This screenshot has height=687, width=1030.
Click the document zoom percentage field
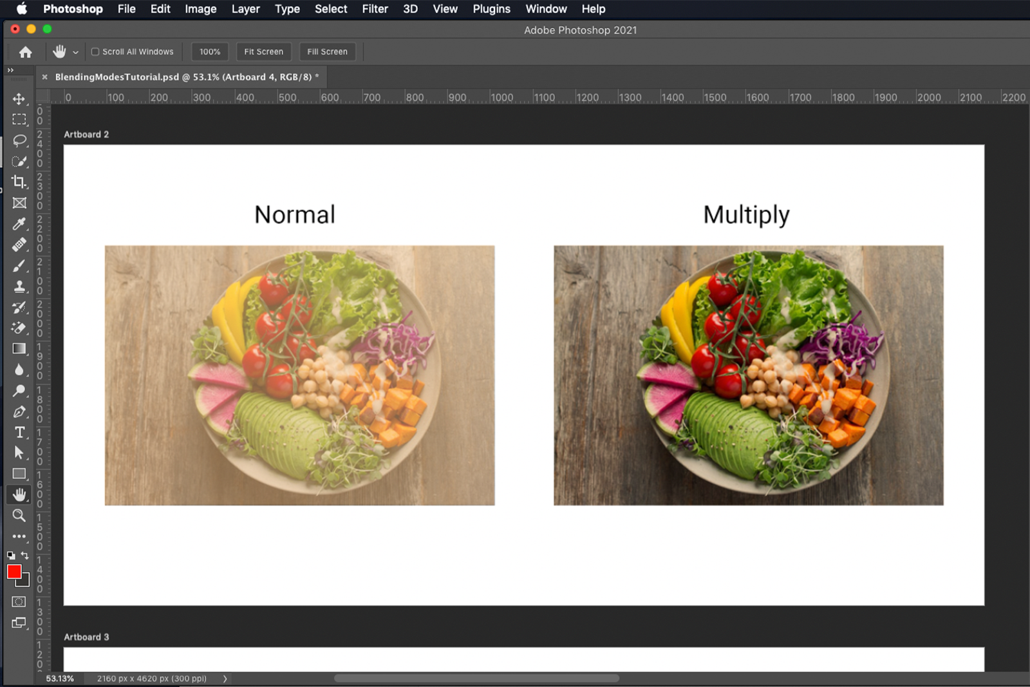click(x=60, y=678)
